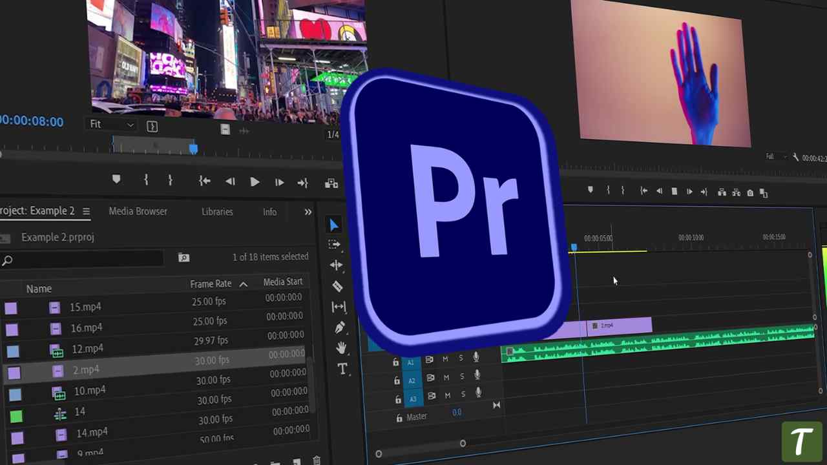Select Project: Example 2 tab
The width and height of the screenshot is (827, 465).
click(x=37, y=211)
